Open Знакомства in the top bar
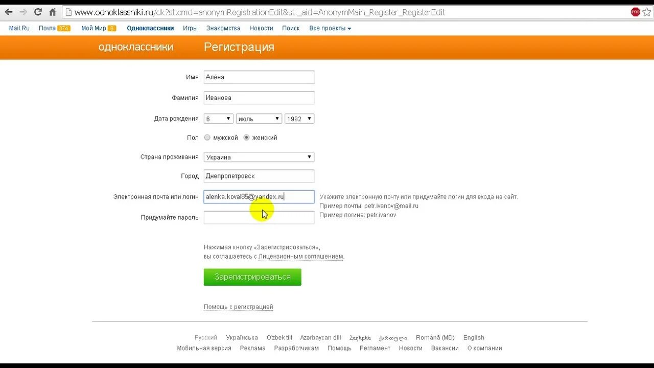Viewport: 654px width, 368px height. (x=223, y=28)
